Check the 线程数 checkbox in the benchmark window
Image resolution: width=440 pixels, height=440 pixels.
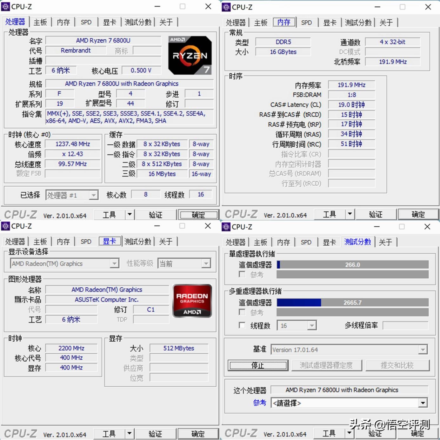(242, 325)
